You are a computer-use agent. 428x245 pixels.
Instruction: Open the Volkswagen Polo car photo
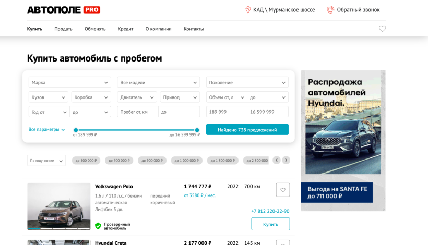click(x=58, y=206)
